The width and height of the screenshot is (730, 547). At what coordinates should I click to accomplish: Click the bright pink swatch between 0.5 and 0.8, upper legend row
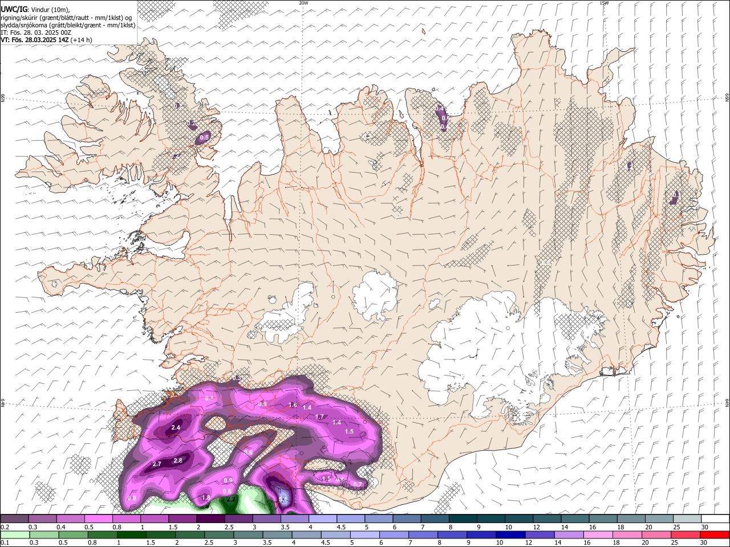98,519
